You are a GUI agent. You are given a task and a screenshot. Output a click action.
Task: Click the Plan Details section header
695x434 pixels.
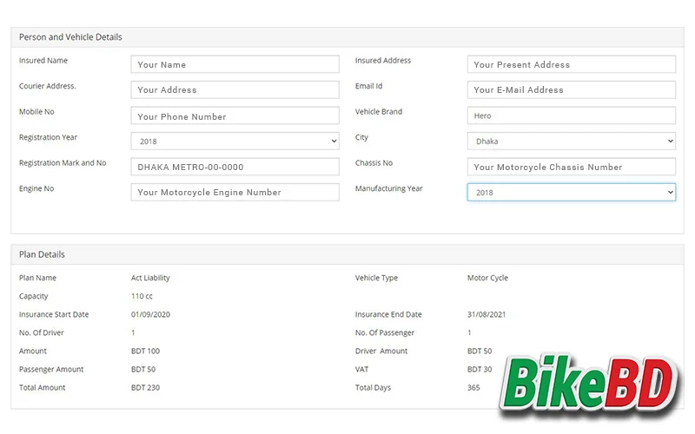point(42,254)
